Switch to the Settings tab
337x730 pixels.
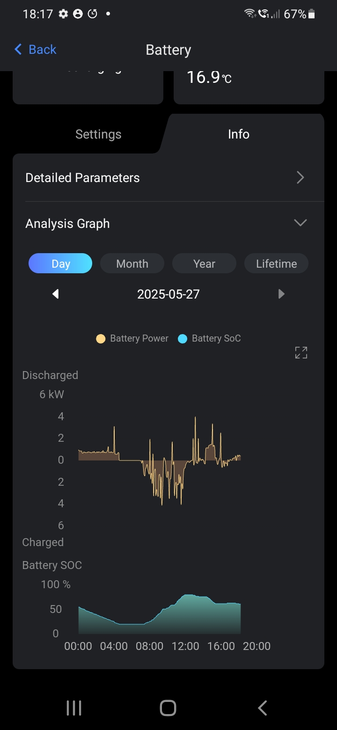point(98,134)
